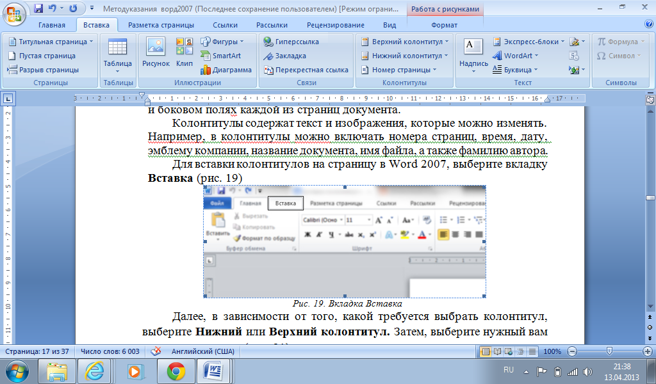Image resolution: width=656 pixels, height=384 pixels.
Task: Undo the last action
Action: [53, 8]
